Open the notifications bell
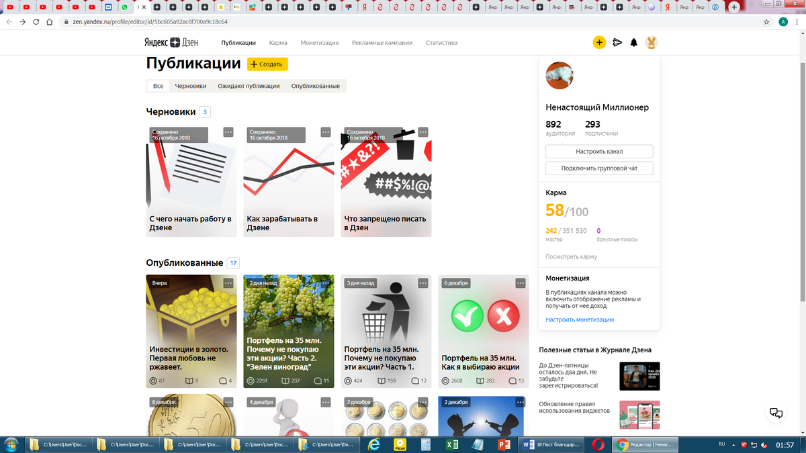Viewport: 806px width, 453px height. [x=634, y=42]
